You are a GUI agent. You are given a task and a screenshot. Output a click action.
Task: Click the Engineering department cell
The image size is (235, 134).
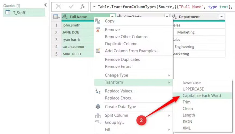[199, 47]
